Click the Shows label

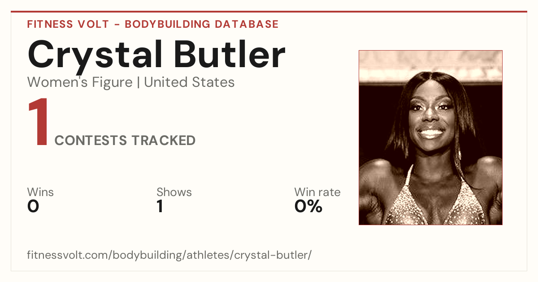pos(174,192)
